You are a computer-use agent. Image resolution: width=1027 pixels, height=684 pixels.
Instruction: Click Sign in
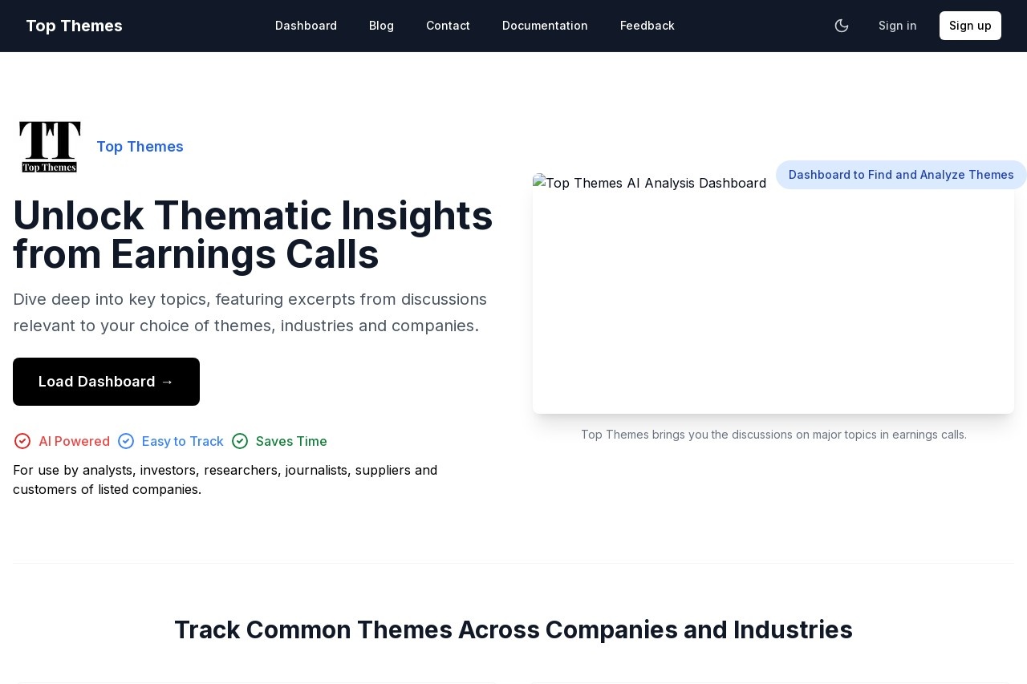pos(897,26)
